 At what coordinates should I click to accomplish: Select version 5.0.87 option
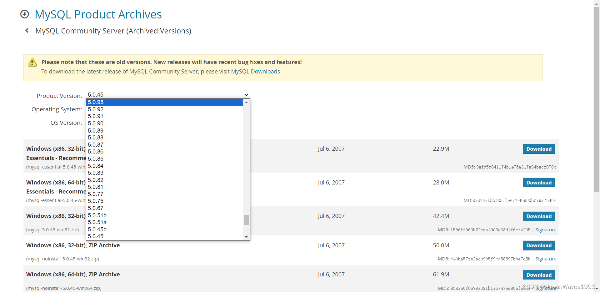pyautogui.click(x=165, y=145)
